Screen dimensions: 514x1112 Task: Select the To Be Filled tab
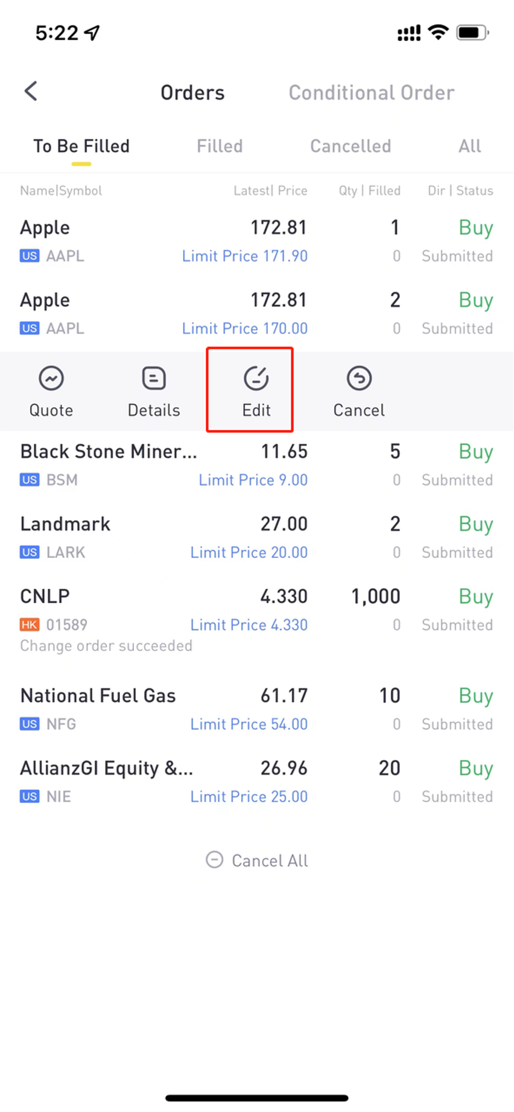click(81, 146)
